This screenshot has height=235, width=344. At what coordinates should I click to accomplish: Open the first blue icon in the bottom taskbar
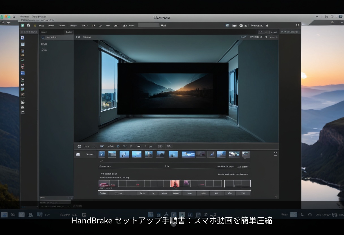tap(4, 215)
